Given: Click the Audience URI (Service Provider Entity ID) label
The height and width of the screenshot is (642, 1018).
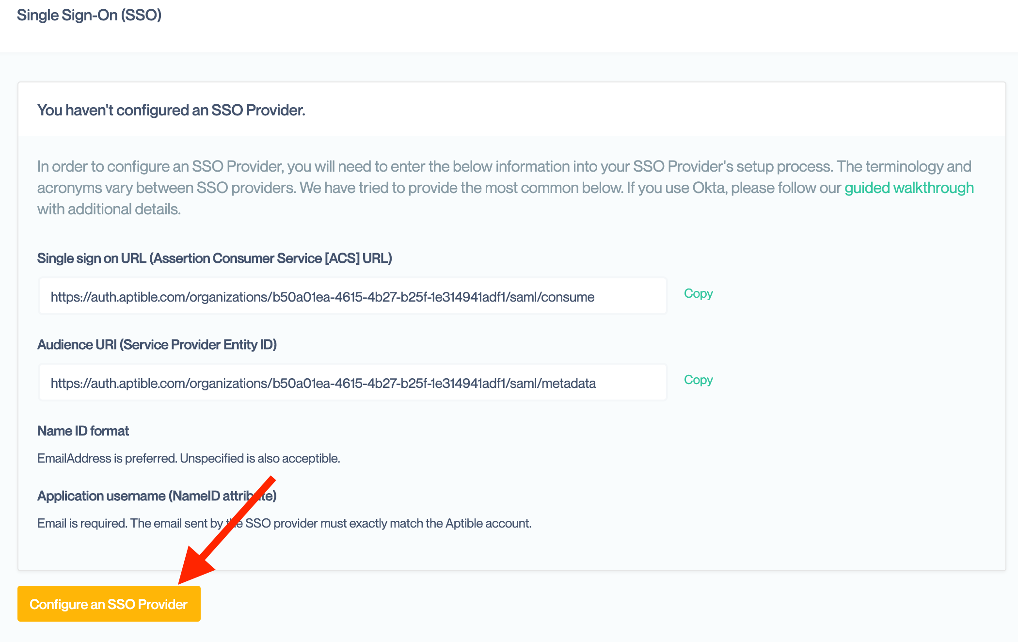Looking at the screenshot, I should click(x=157, y=344).
